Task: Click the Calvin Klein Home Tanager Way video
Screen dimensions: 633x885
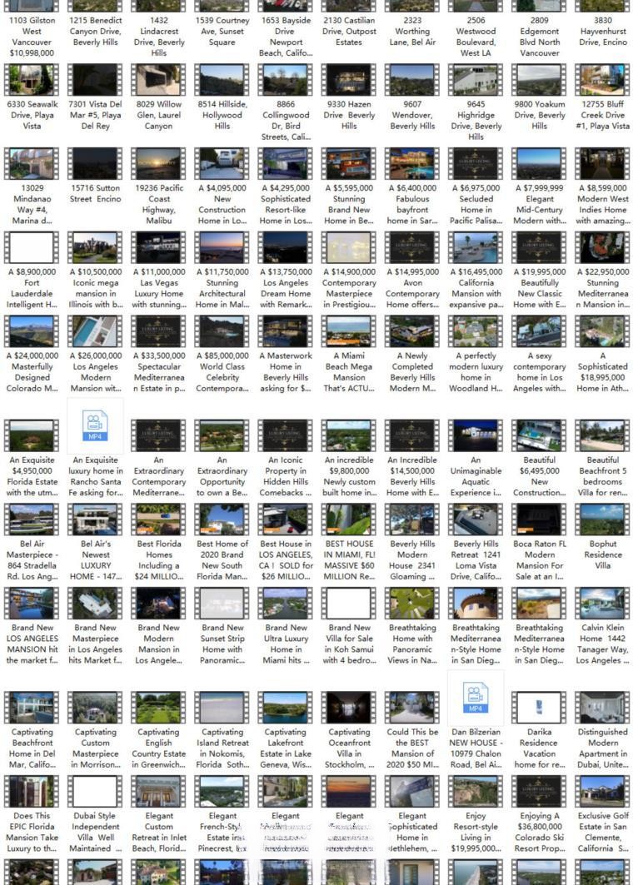Action: click(602, 604)
